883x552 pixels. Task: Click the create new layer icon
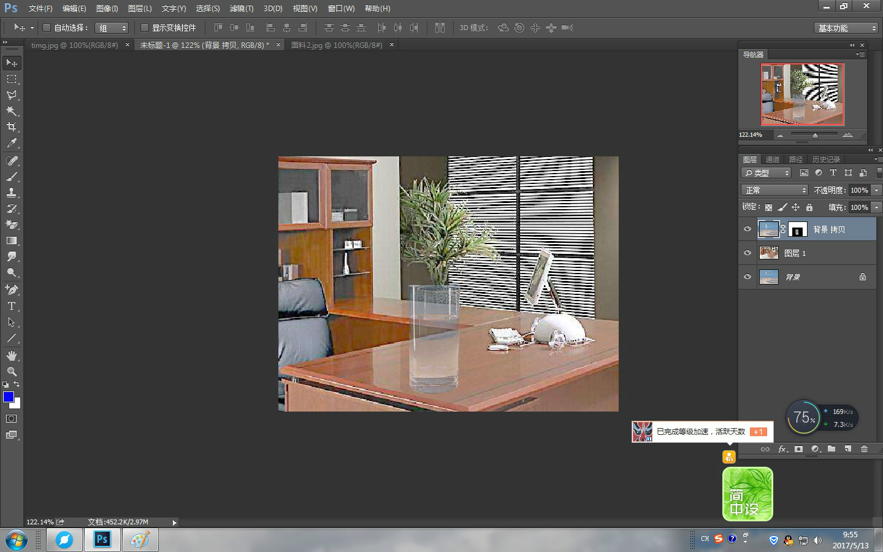point(848,449)
